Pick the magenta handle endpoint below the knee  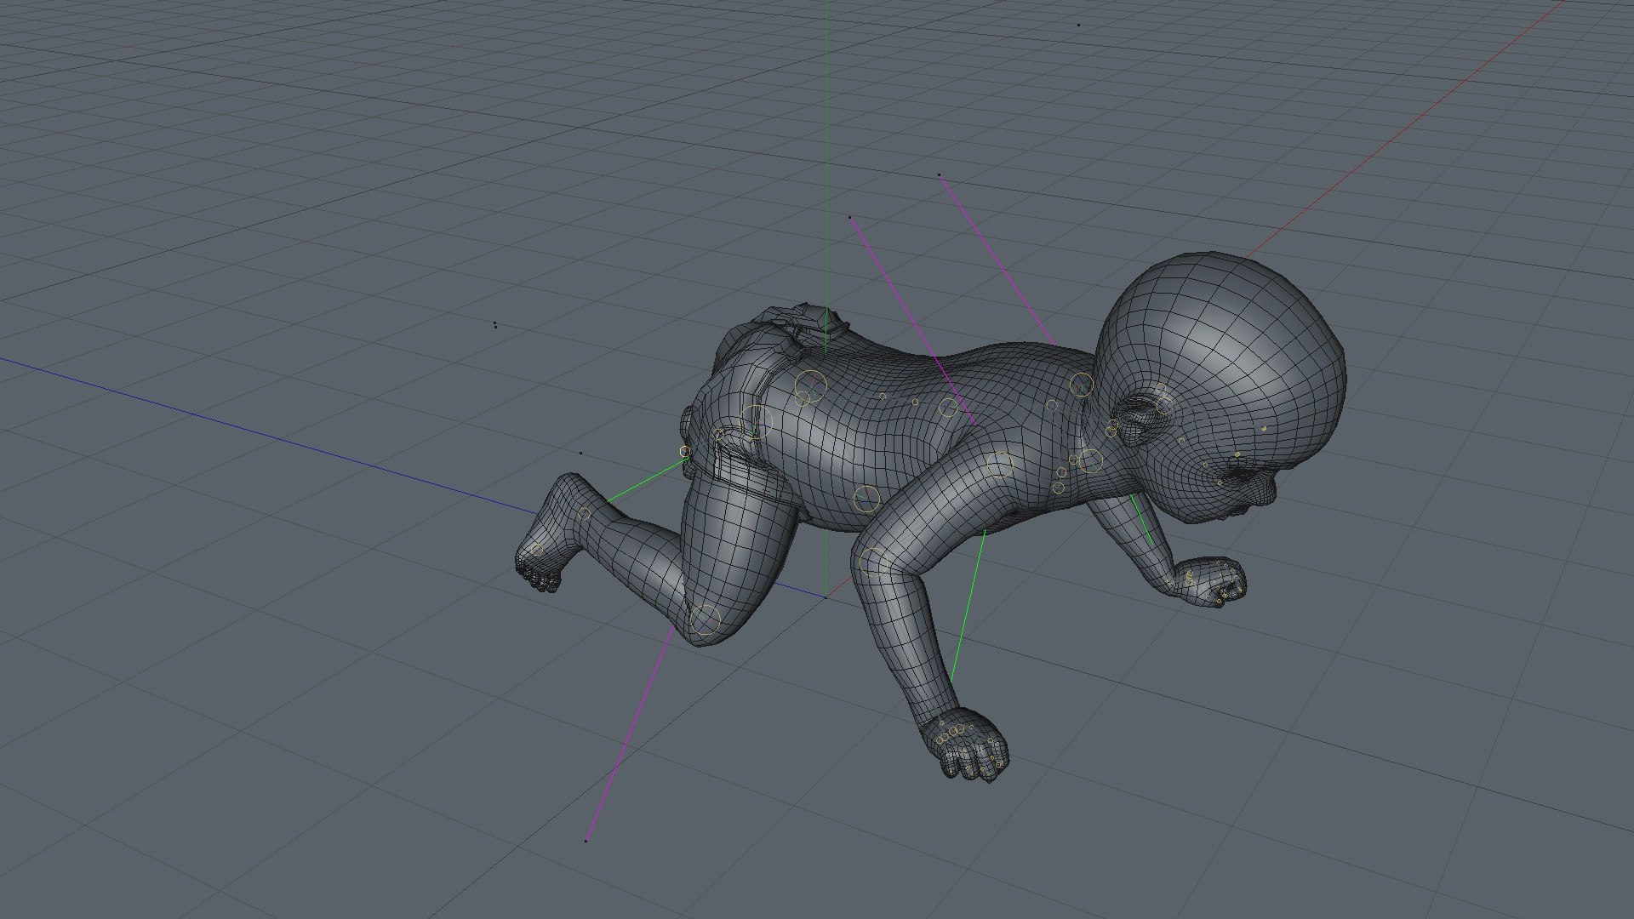coord(586,841)
